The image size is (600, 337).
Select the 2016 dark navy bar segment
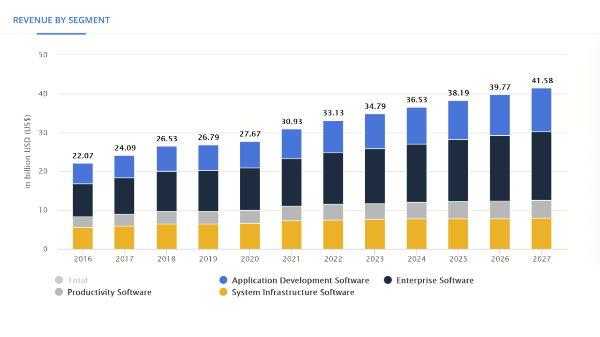(82, 200)
